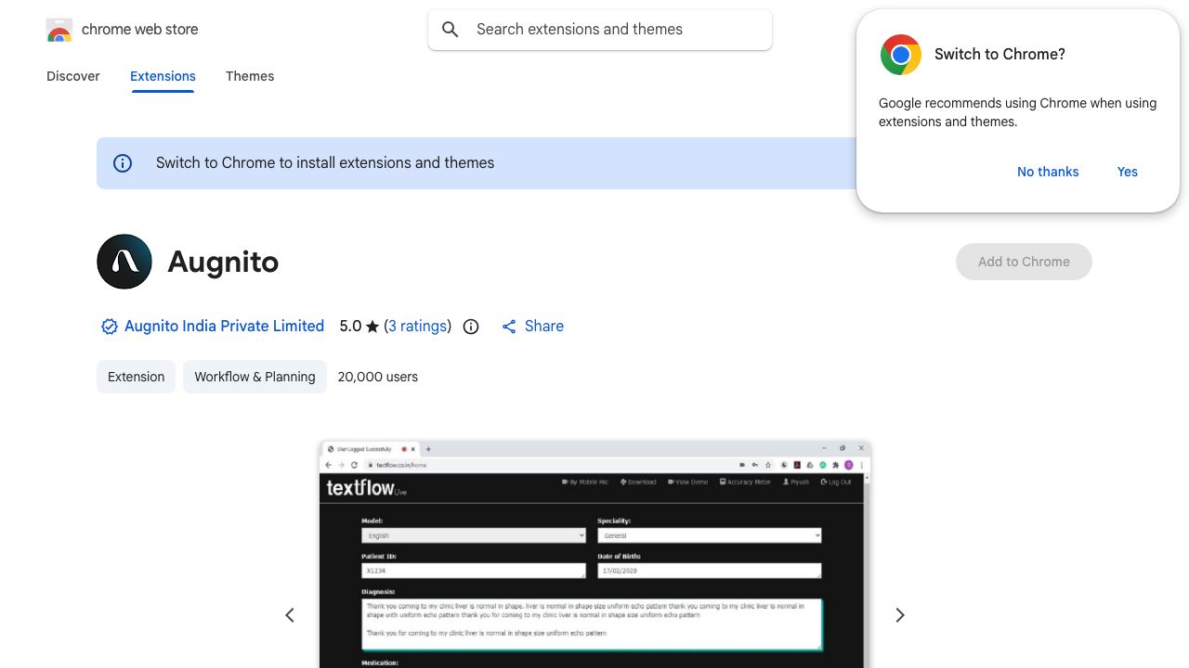Viewport: 1189px width, 668px height.
Task: Click the Augnito title heading
Action: click(x=223, y=262)
